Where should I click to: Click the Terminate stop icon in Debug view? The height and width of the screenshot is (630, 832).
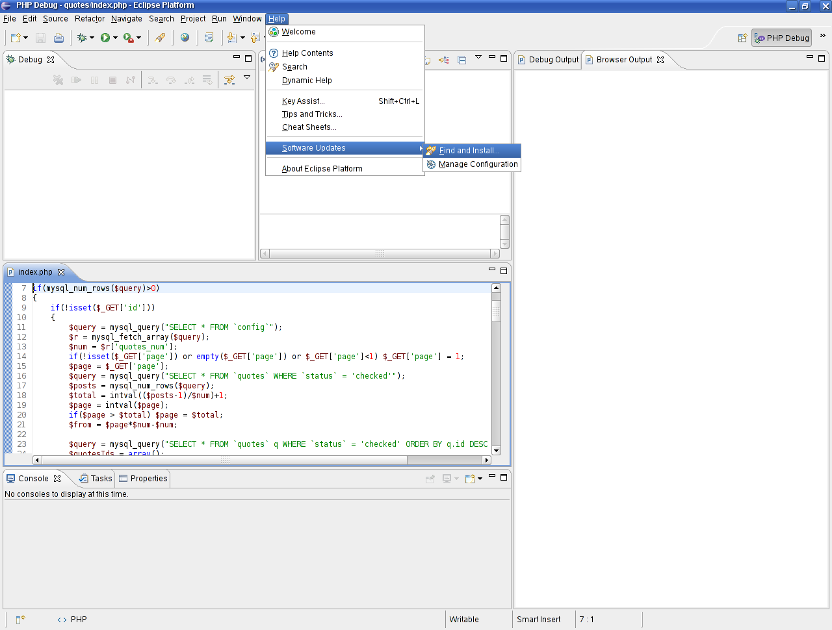tap(112, 80)
